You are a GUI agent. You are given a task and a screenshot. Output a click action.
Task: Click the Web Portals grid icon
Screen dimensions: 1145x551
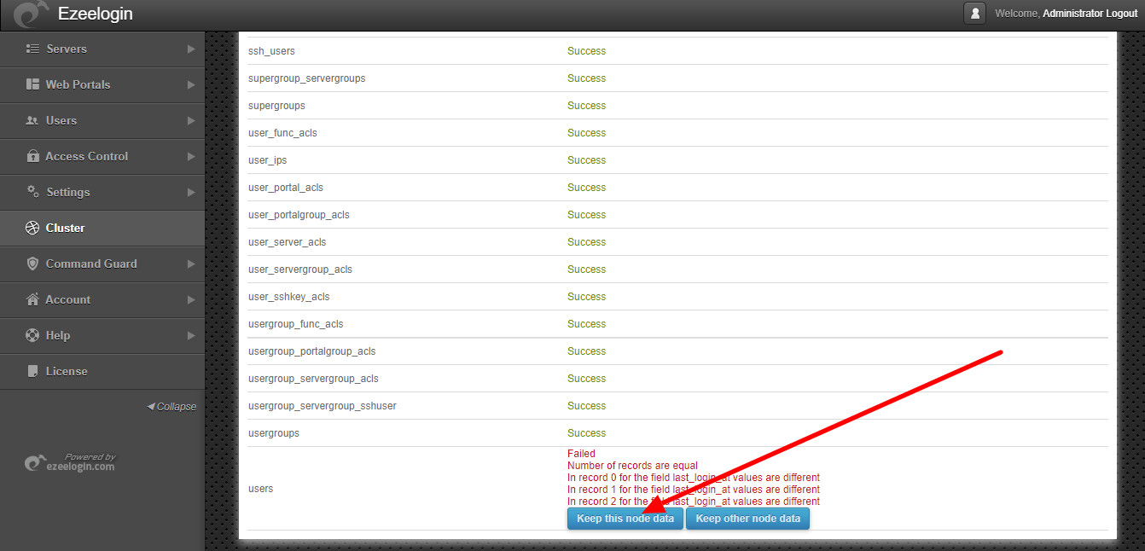33,84
